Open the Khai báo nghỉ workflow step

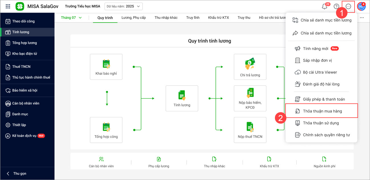(106, 67)
